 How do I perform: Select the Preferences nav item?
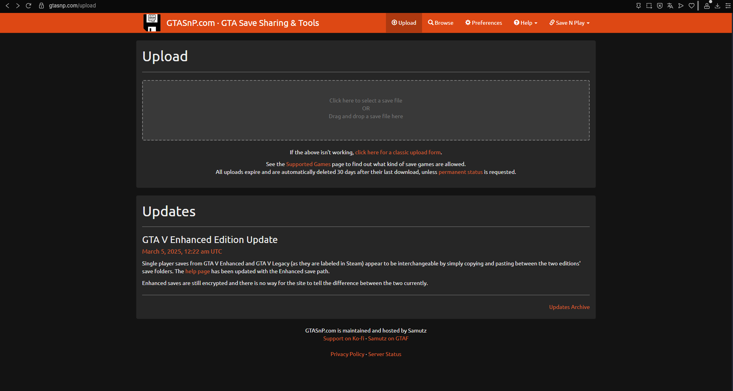tap(484, 23)
